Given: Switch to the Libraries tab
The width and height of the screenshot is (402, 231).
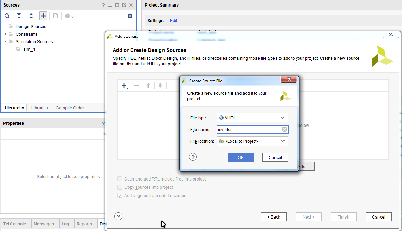Looking at the screenshot, I should (x=40, y=108).
